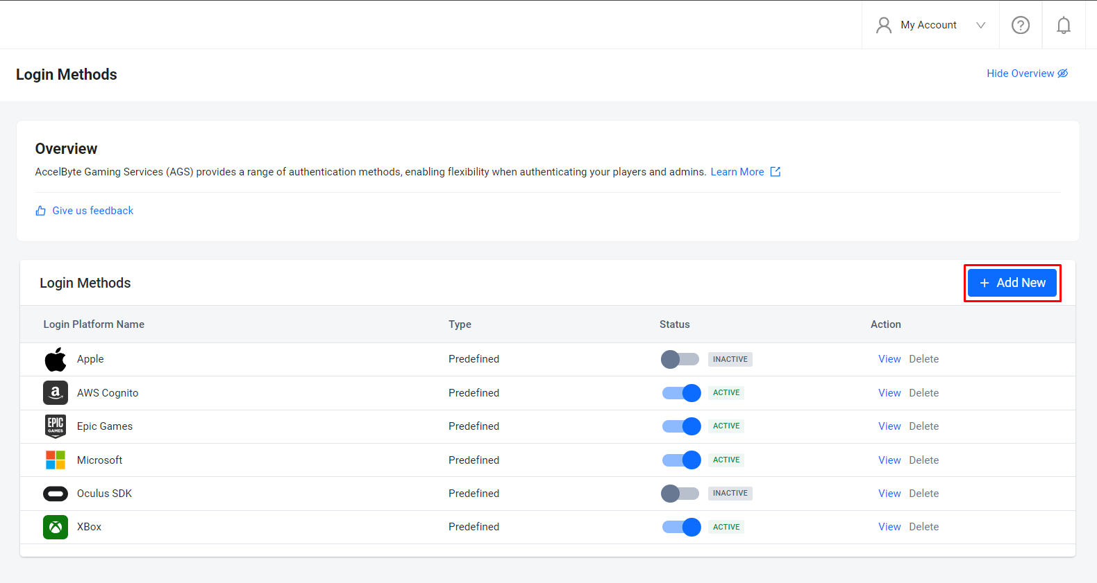Click the Predefined type in XBox row
1097x583 pixels.
(x=474, y=527)
